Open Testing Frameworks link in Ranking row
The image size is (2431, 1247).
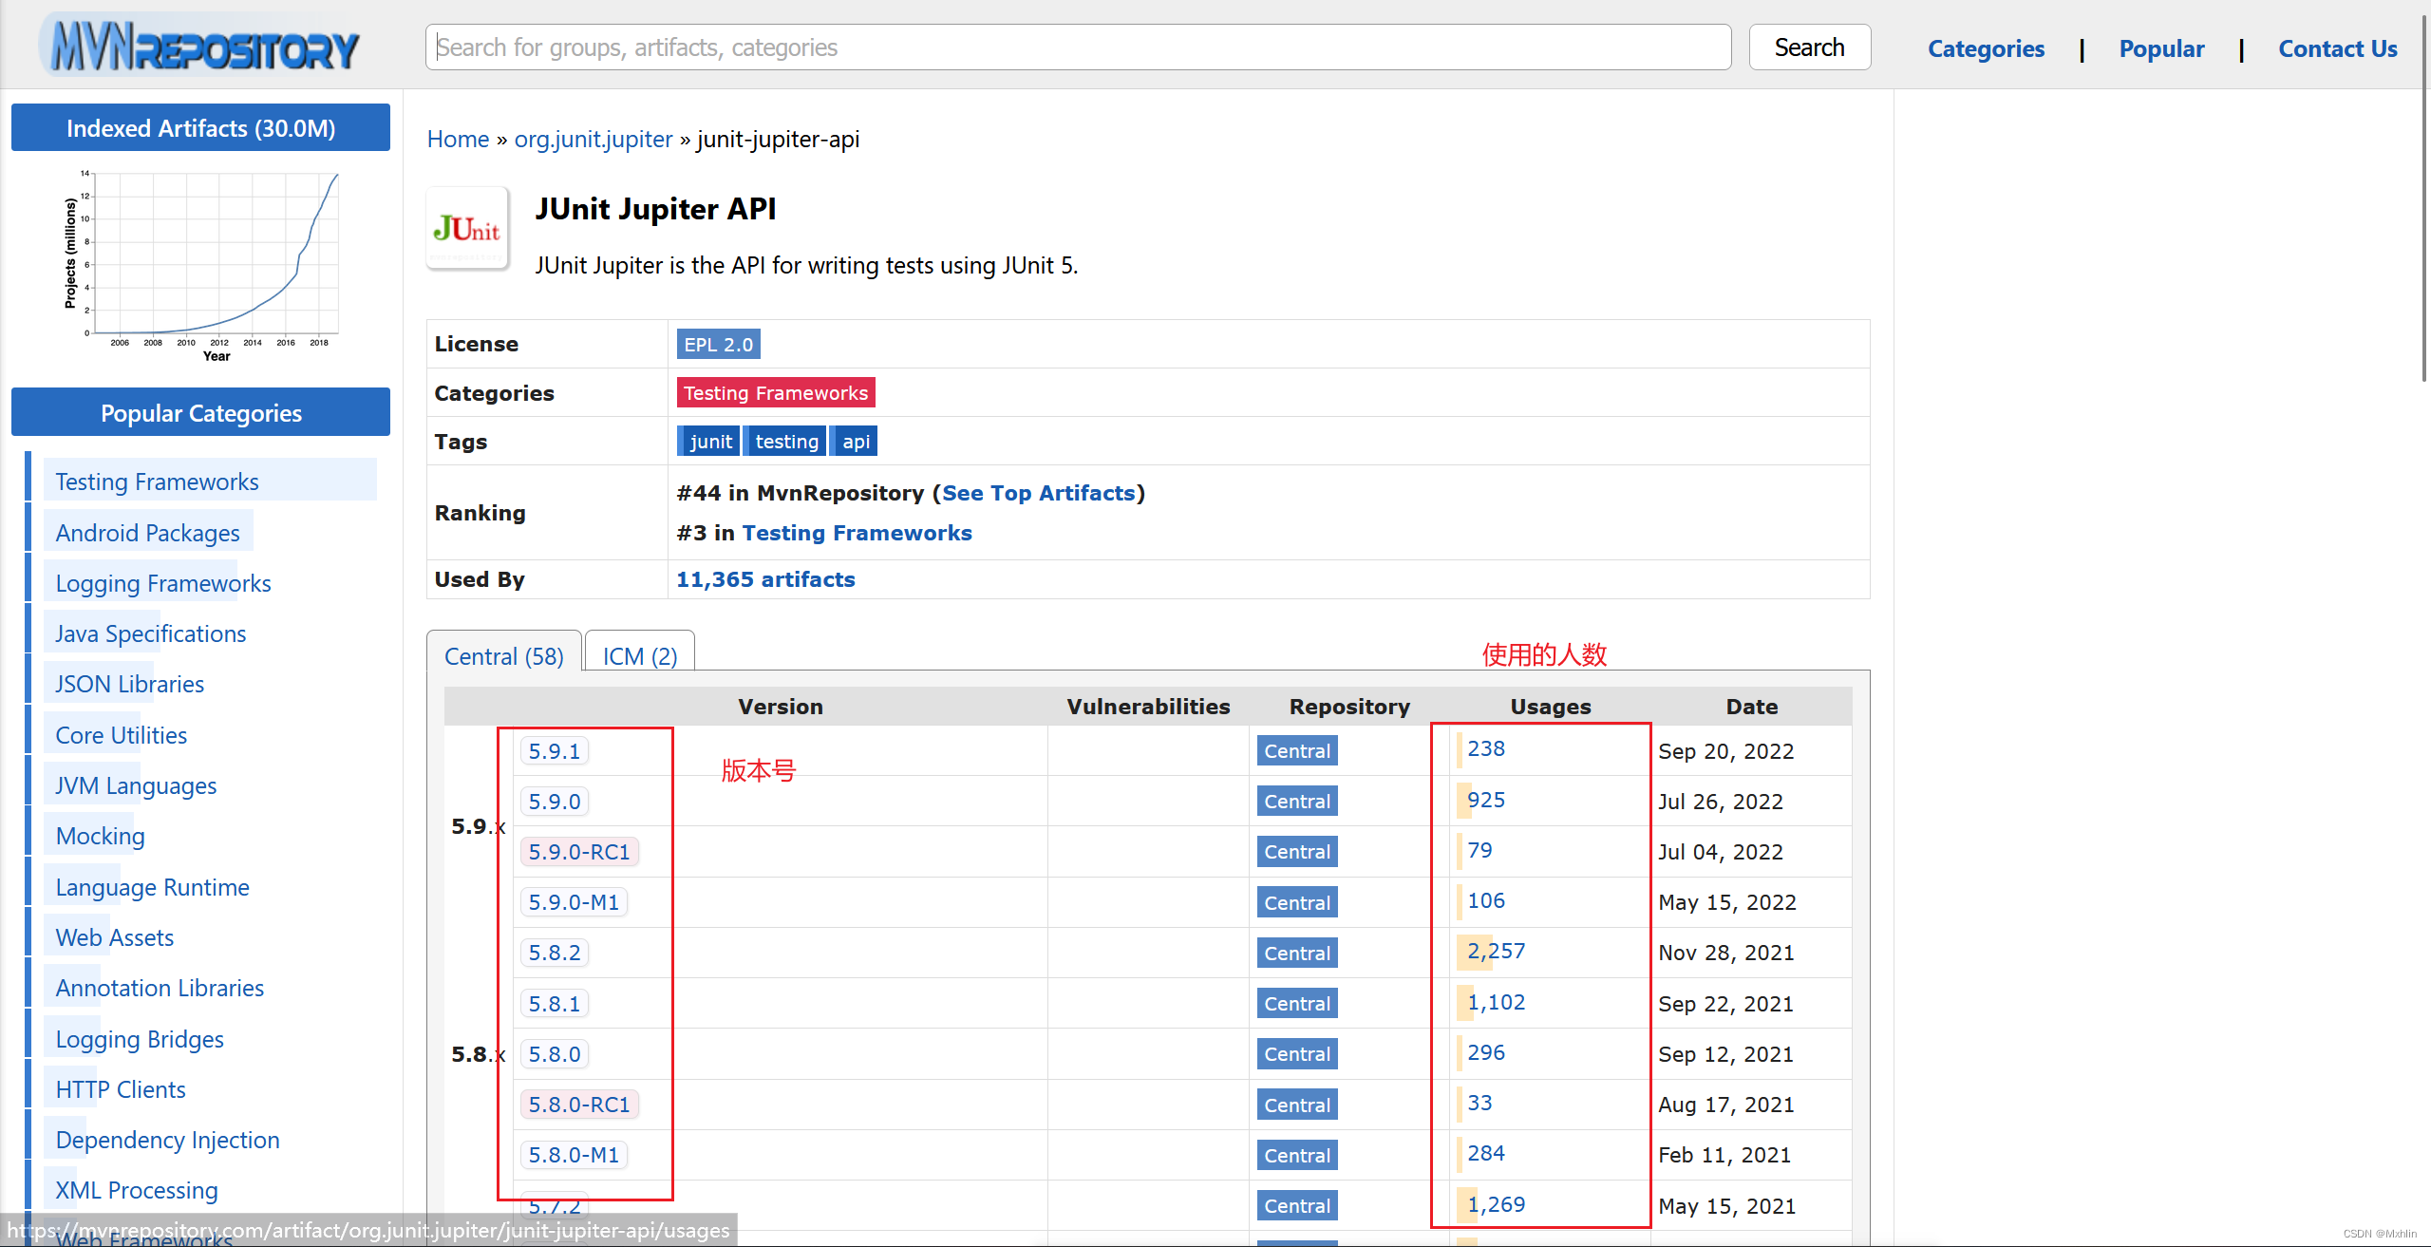pos(857,533)
